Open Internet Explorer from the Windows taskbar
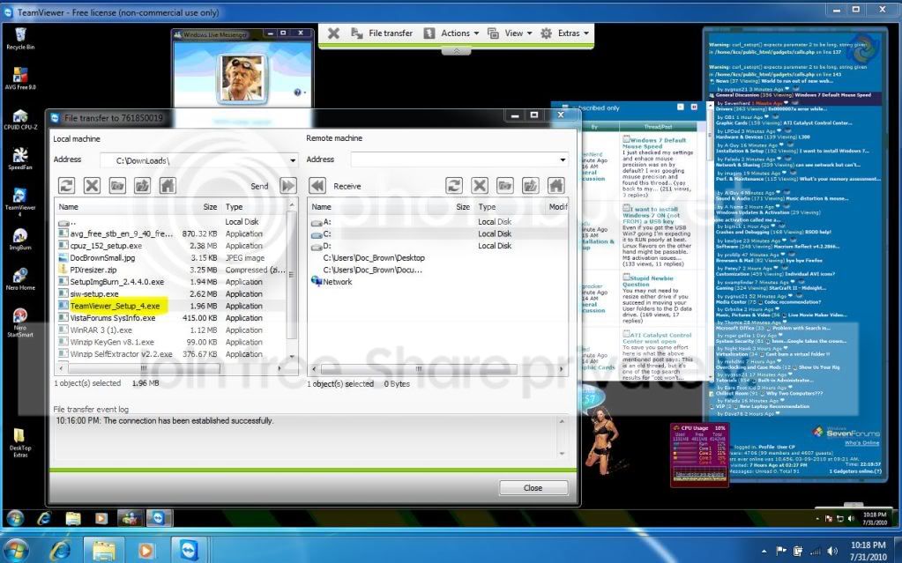Screen dimensions: 902x563 [x=60, y=551]
